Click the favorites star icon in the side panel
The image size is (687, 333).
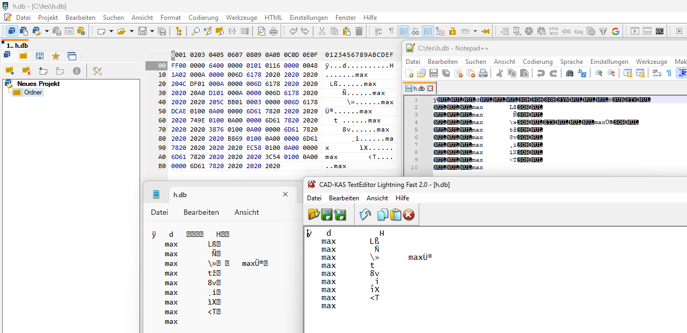(56, 56)
